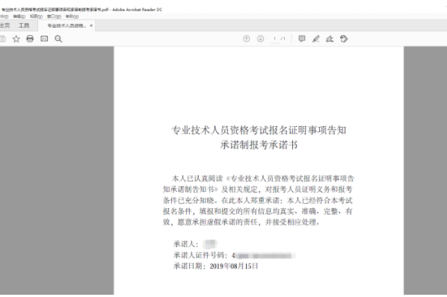The height and width of the screenshot is (297, 447).
Task: Open the find text magnifier icon
Action: [x=58, y=39]
